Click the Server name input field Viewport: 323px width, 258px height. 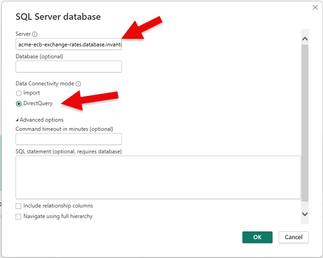point(69,45)
